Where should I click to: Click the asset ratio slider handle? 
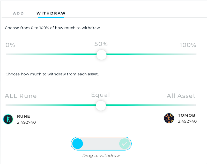pos(101,106)
